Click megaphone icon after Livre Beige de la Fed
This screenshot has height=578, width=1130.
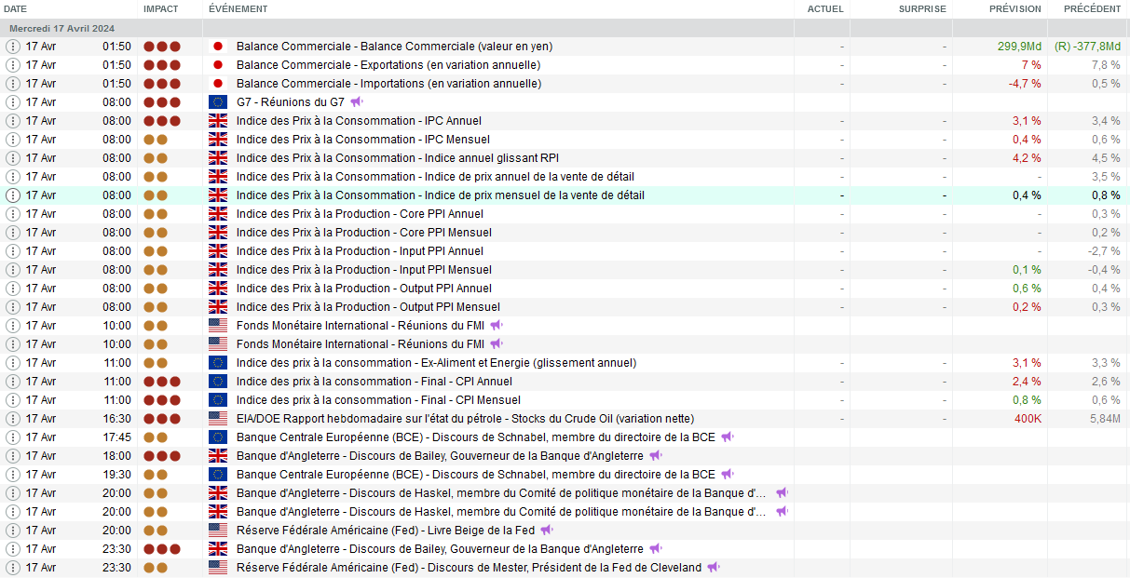(x=547, y=531)
